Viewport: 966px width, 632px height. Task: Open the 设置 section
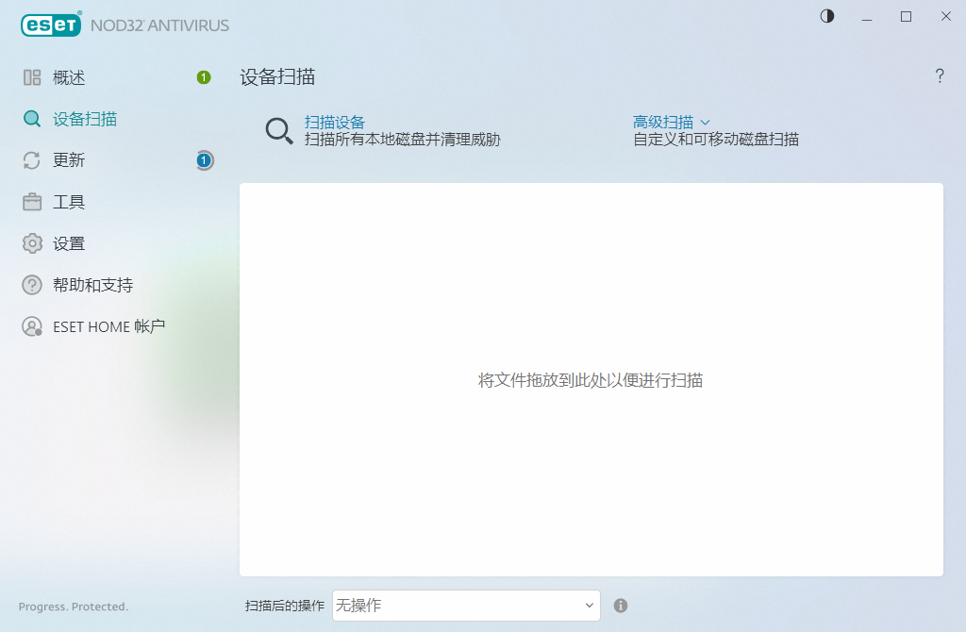(x=68, y=243)
